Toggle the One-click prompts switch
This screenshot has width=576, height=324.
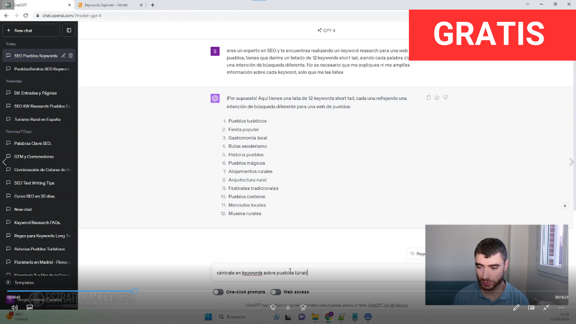click(x=218, y=292)
